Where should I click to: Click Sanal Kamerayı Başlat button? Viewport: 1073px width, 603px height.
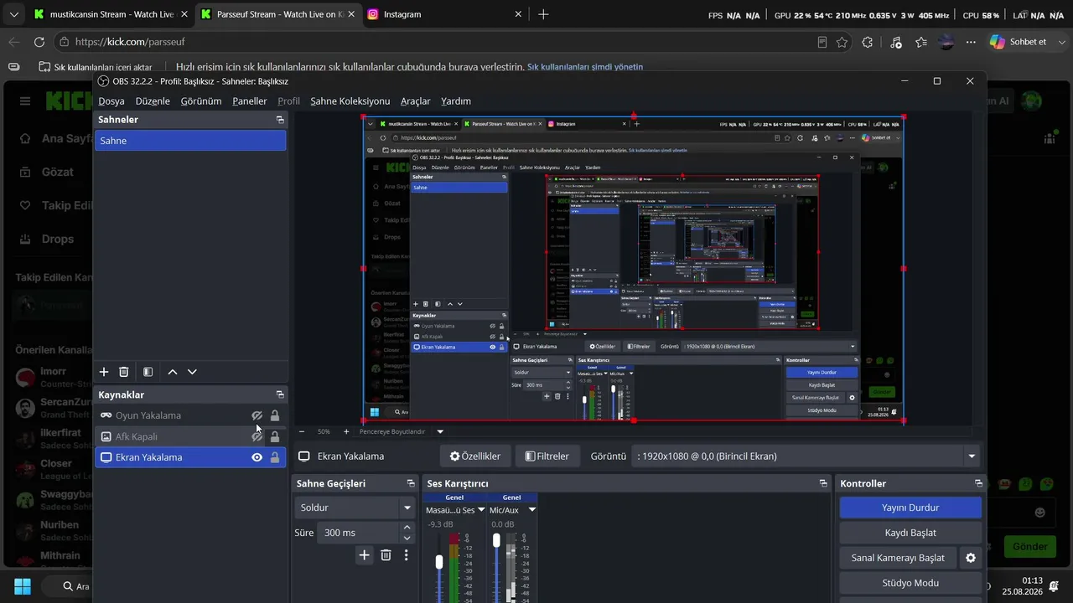point(899,558)
